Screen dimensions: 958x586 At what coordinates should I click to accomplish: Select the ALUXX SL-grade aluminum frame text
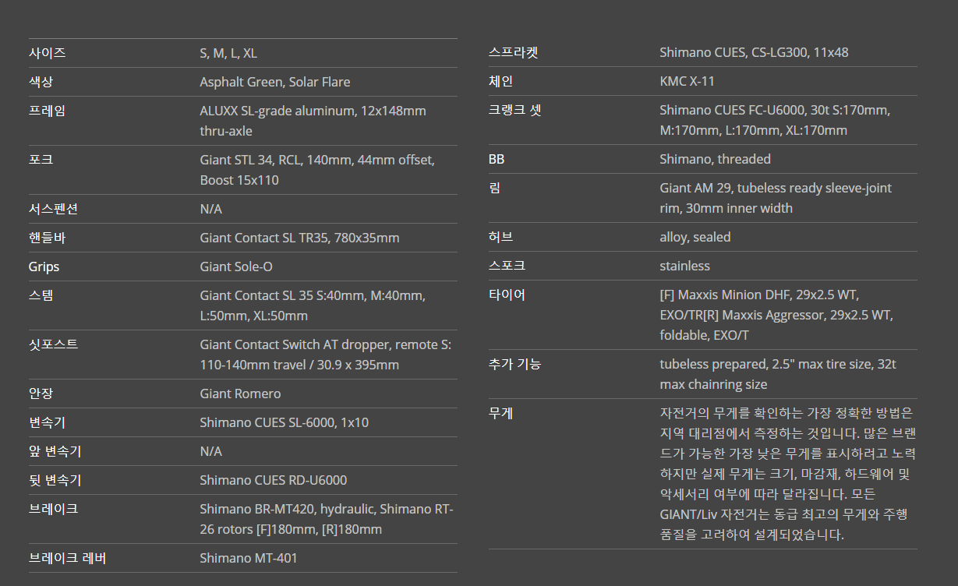tap(313, 121)
